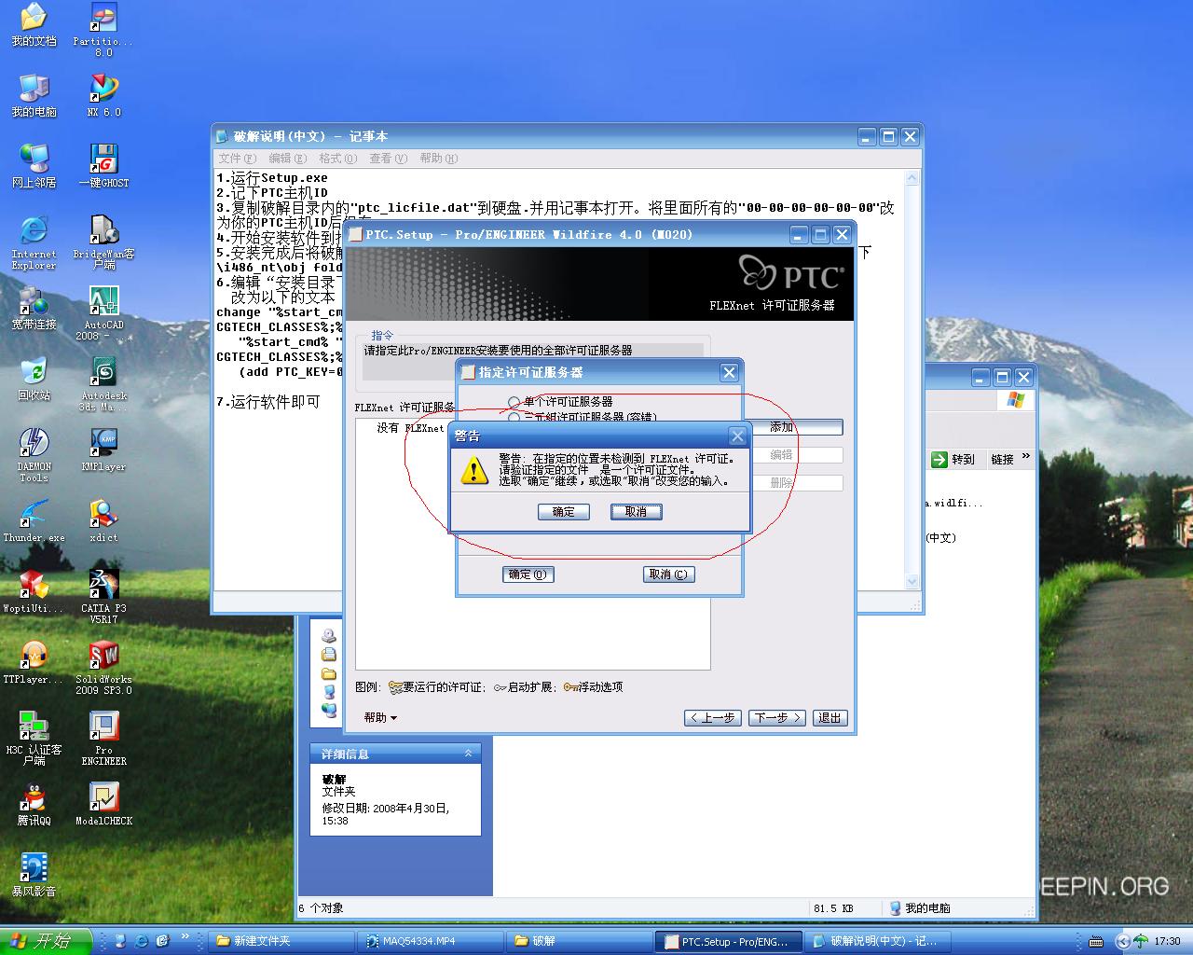The height and width of the screenshot is (955, 1193).
Task: Select the 单个许可证服务器 radio button
Action: click(x=514, y=402)
